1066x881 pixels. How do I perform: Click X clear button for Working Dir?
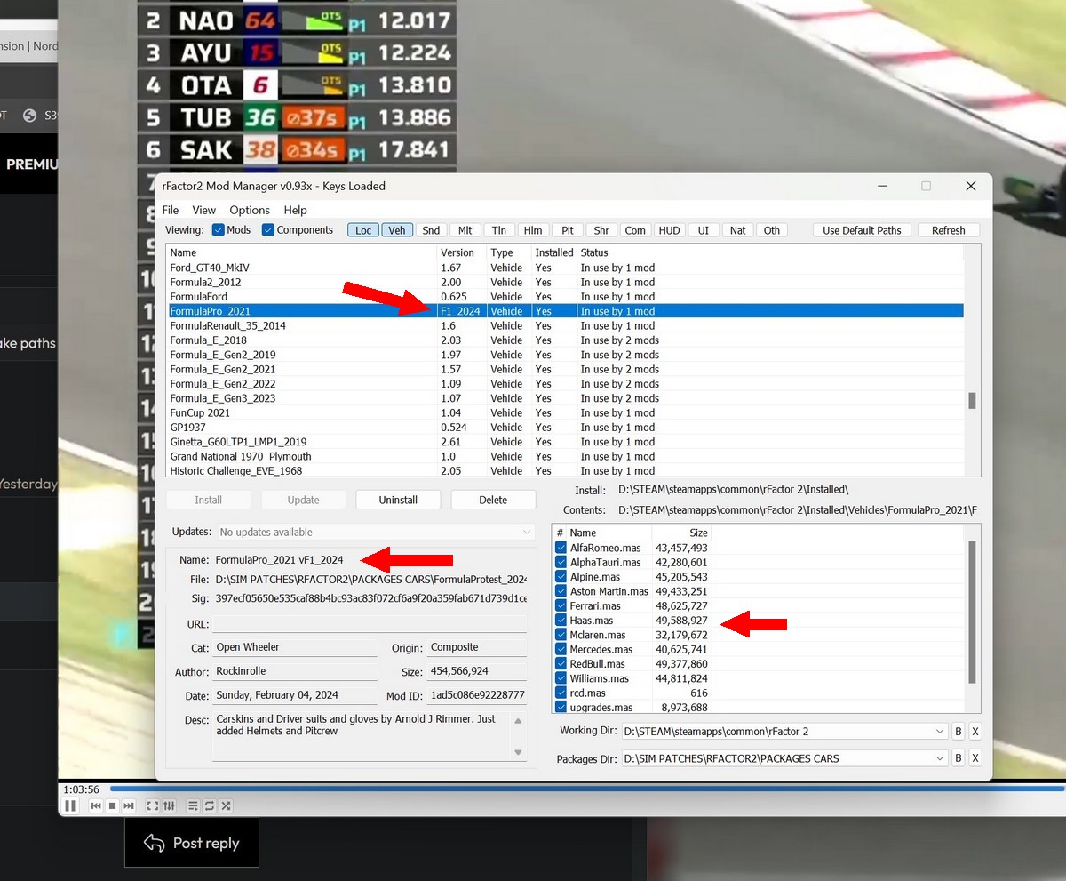975,732
